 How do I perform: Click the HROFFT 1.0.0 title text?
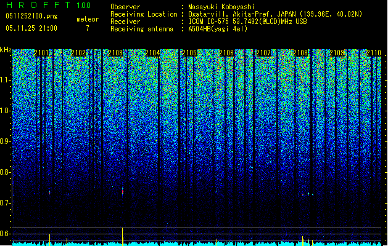tap(49, 5)
